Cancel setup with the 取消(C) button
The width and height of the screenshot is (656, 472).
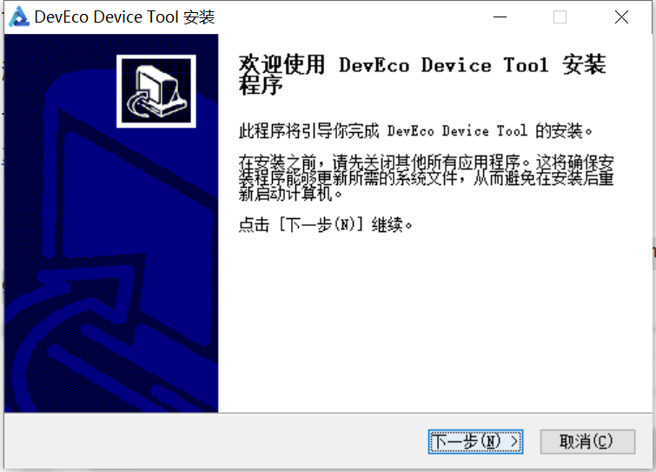pos(587,442)
